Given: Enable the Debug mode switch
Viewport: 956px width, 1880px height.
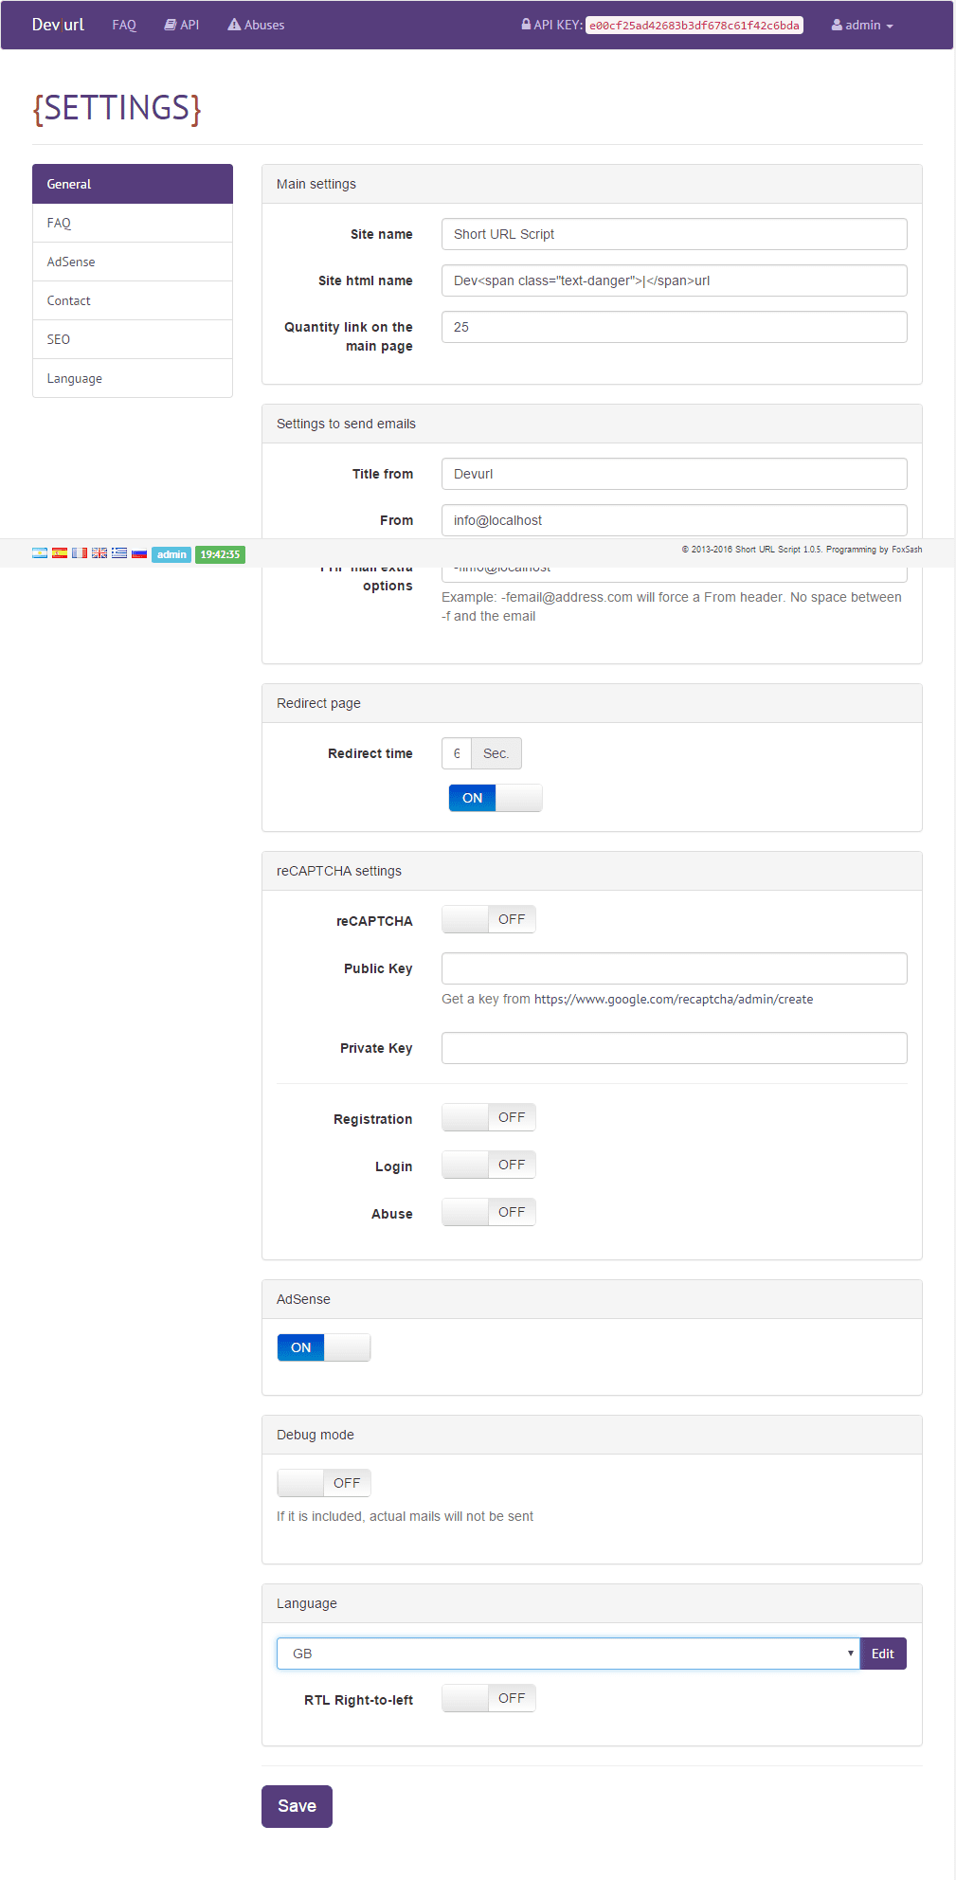Looking at the screenshot, I should coord(324,1483).
